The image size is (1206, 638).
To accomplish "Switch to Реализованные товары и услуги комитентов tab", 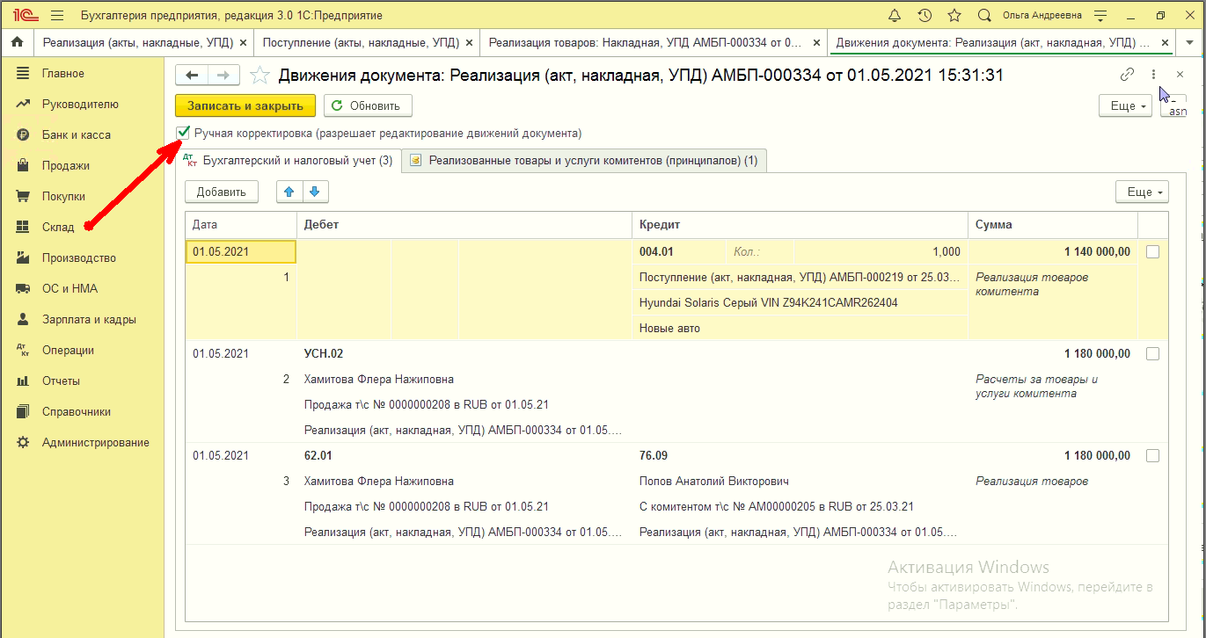I will click(x=585, y=161).
